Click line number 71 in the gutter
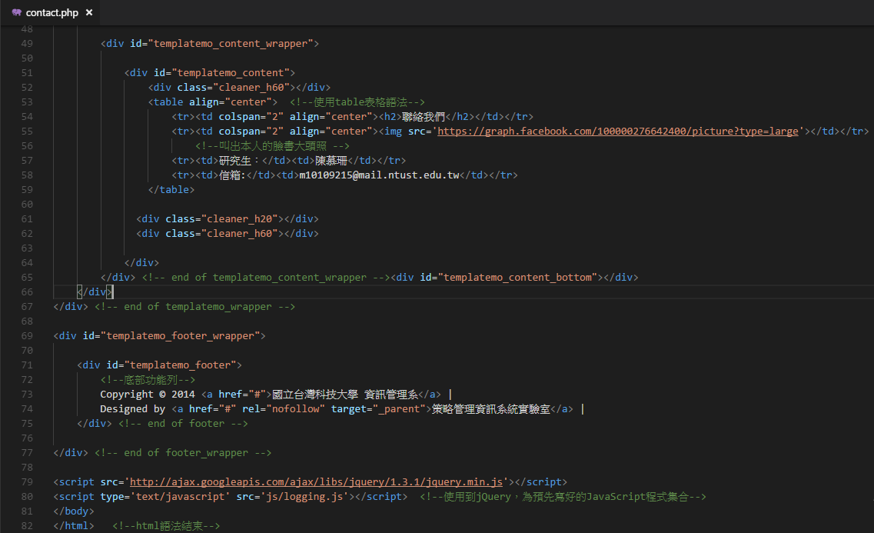 pyautogui.click(x=27, y=365)
